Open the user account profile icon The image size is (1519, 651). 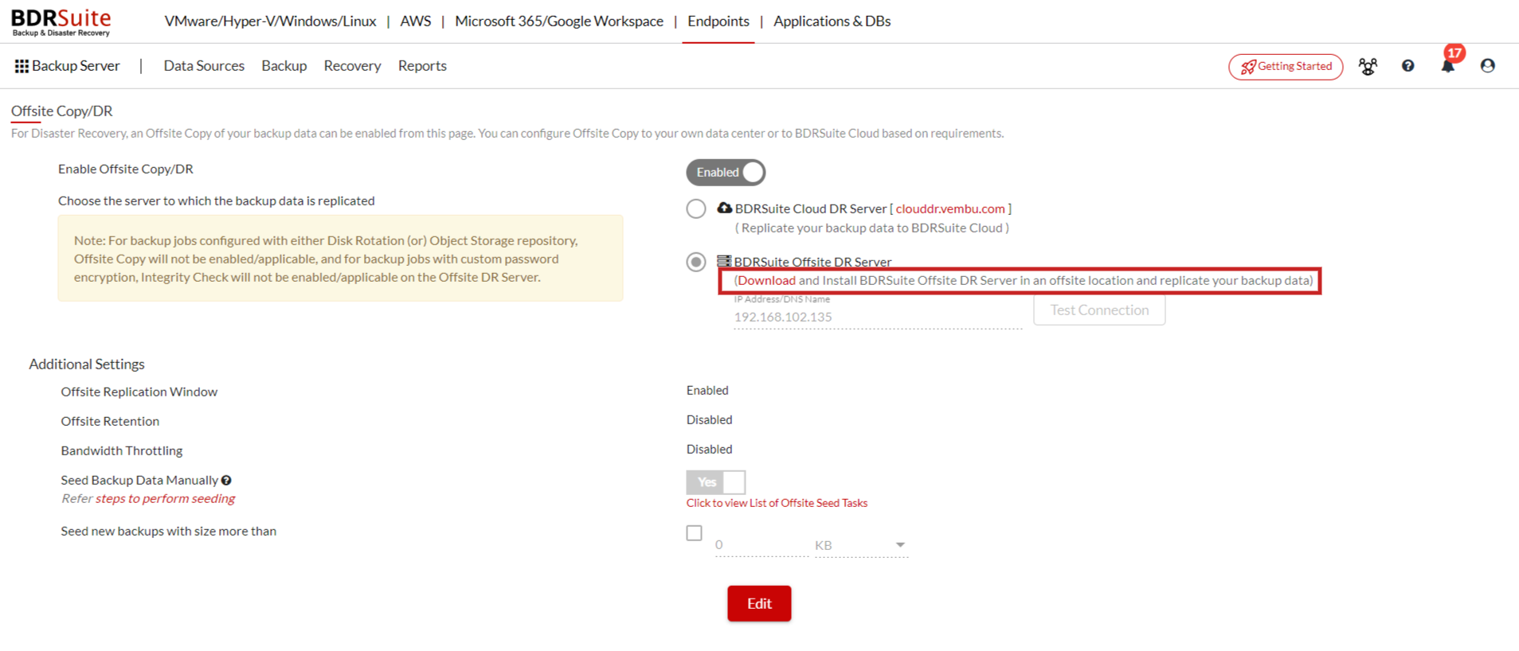click(1487, 66)
